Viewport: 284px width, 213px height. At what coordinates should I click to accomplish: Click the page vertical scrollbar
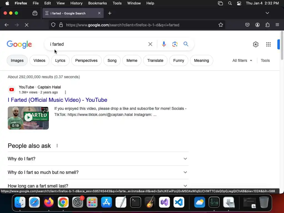click(x=282, y=45)
